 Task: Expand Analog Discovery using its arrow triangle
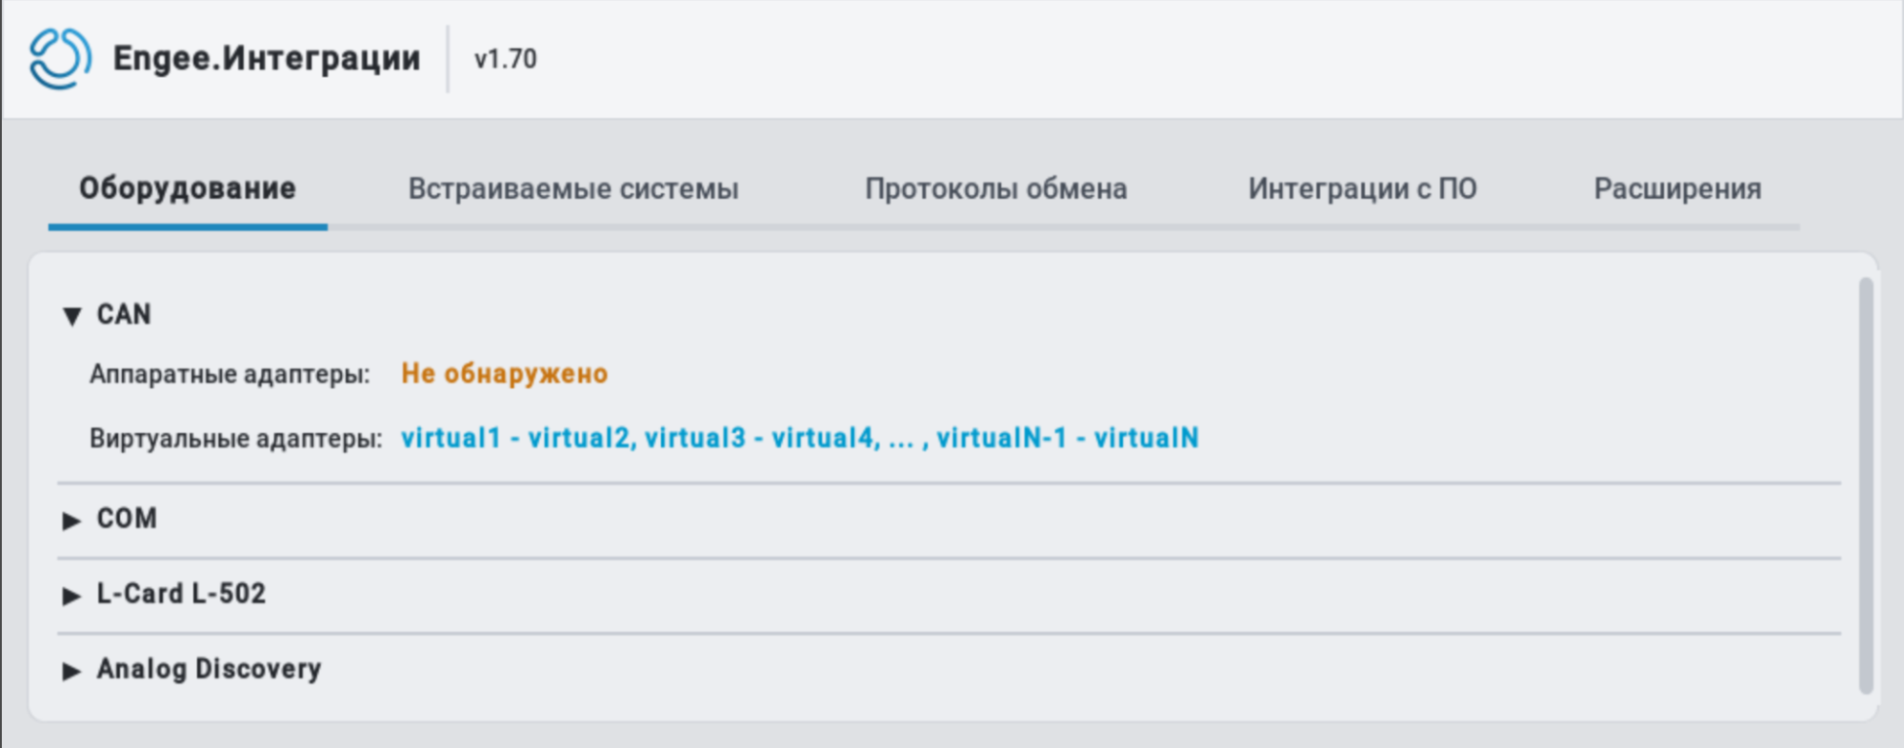71,670
